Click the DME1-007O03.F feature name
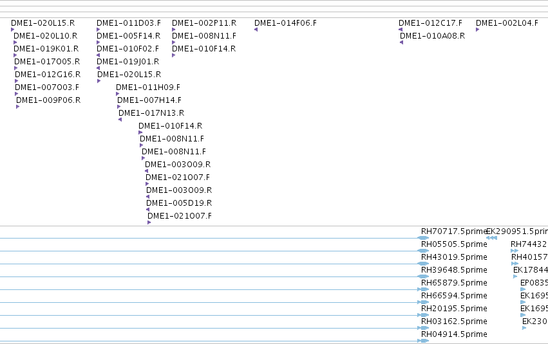The height and width of the screenshot is (344, 548). pos(47,87)
